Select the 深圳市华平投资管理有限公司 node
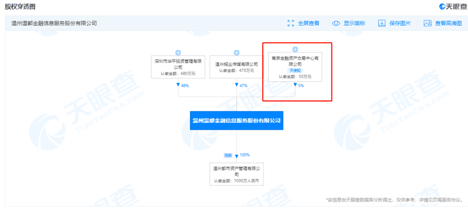Image resolution: width=468 pixels, height=208 pixels. (178, 67)
